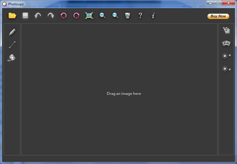Screen dimensions: 237x164
Task: Click the stacked squares icon at top right
Action: [226, 30]
